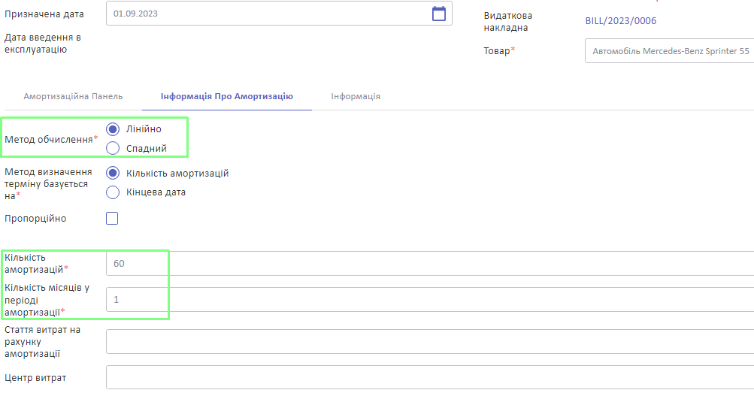Open the Інформація tab
This screenshot has width=754, height=396.
click(x=356, y=96)
